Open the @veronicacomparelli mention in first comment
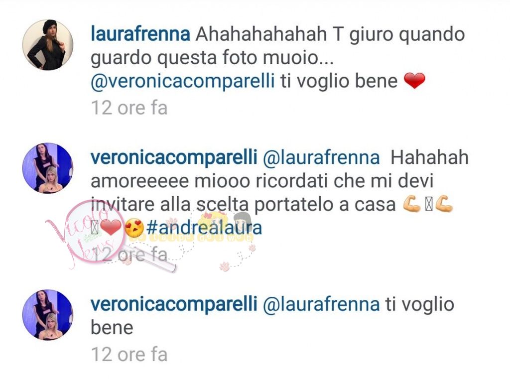 tap(183, 81)
